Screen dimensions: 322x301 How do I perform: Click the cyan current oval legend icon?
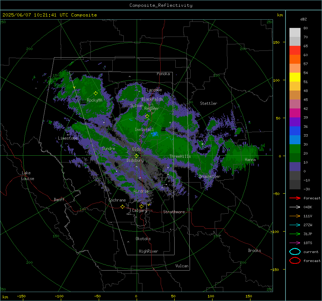point(295,252)
